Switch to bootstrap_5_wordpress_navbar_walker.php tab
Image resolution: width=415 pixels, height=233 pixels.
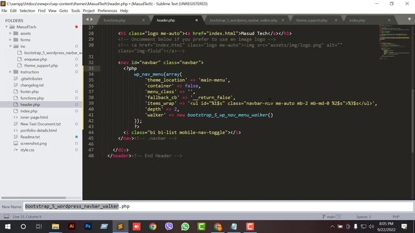pyautogui.click(x=243, y=20)
